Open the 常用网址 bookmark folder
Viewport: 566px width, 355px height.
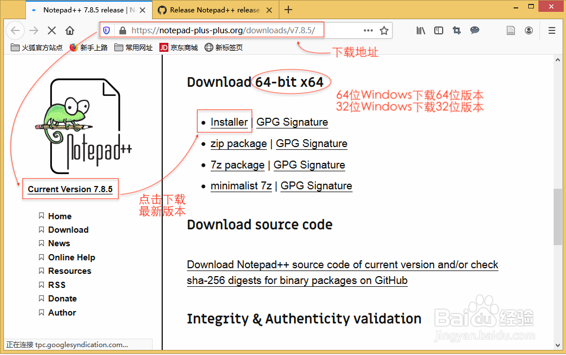133,48
